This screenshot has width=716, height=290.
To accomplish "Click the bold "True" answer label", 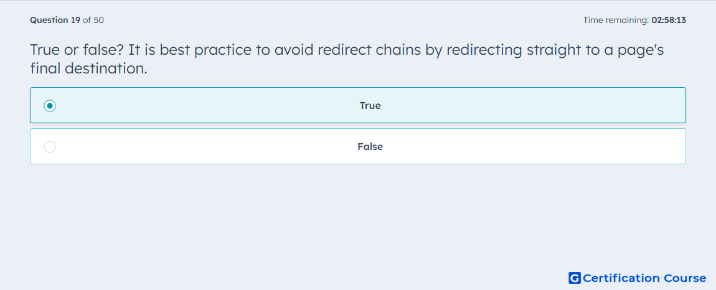I will click(370, 106).
